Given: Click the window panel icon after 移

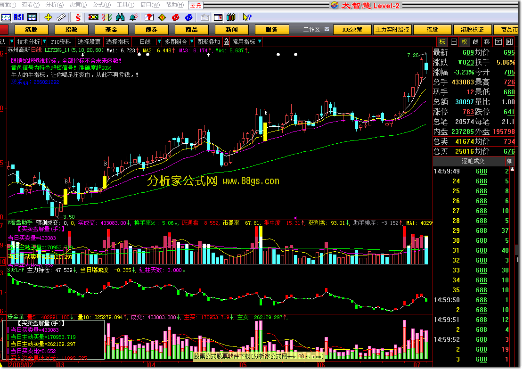Looking at the screenshot, I should [x=498, y=41].
